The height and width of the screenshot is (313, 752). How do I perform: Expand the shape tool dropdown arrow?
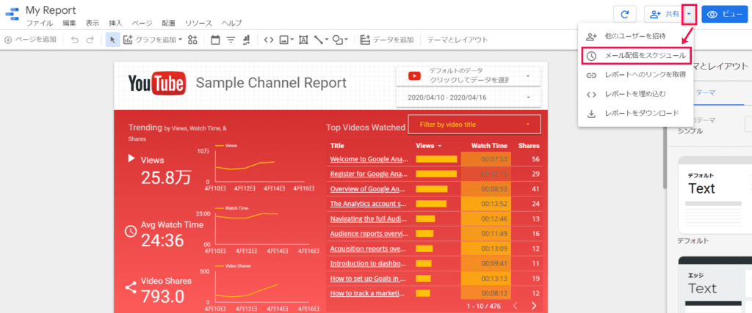tap(347, 40)
